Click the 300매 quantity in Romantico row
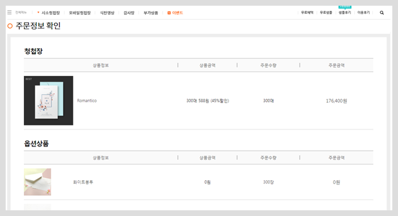 tap(268, 101)
